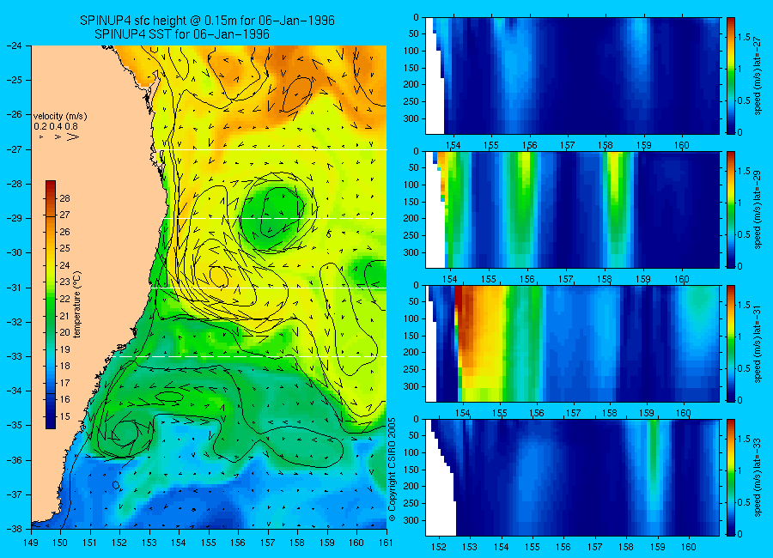This screenshot has height=558, width=773.
Task: Select the -38 latitude label on the map
Action: [15, 529]
